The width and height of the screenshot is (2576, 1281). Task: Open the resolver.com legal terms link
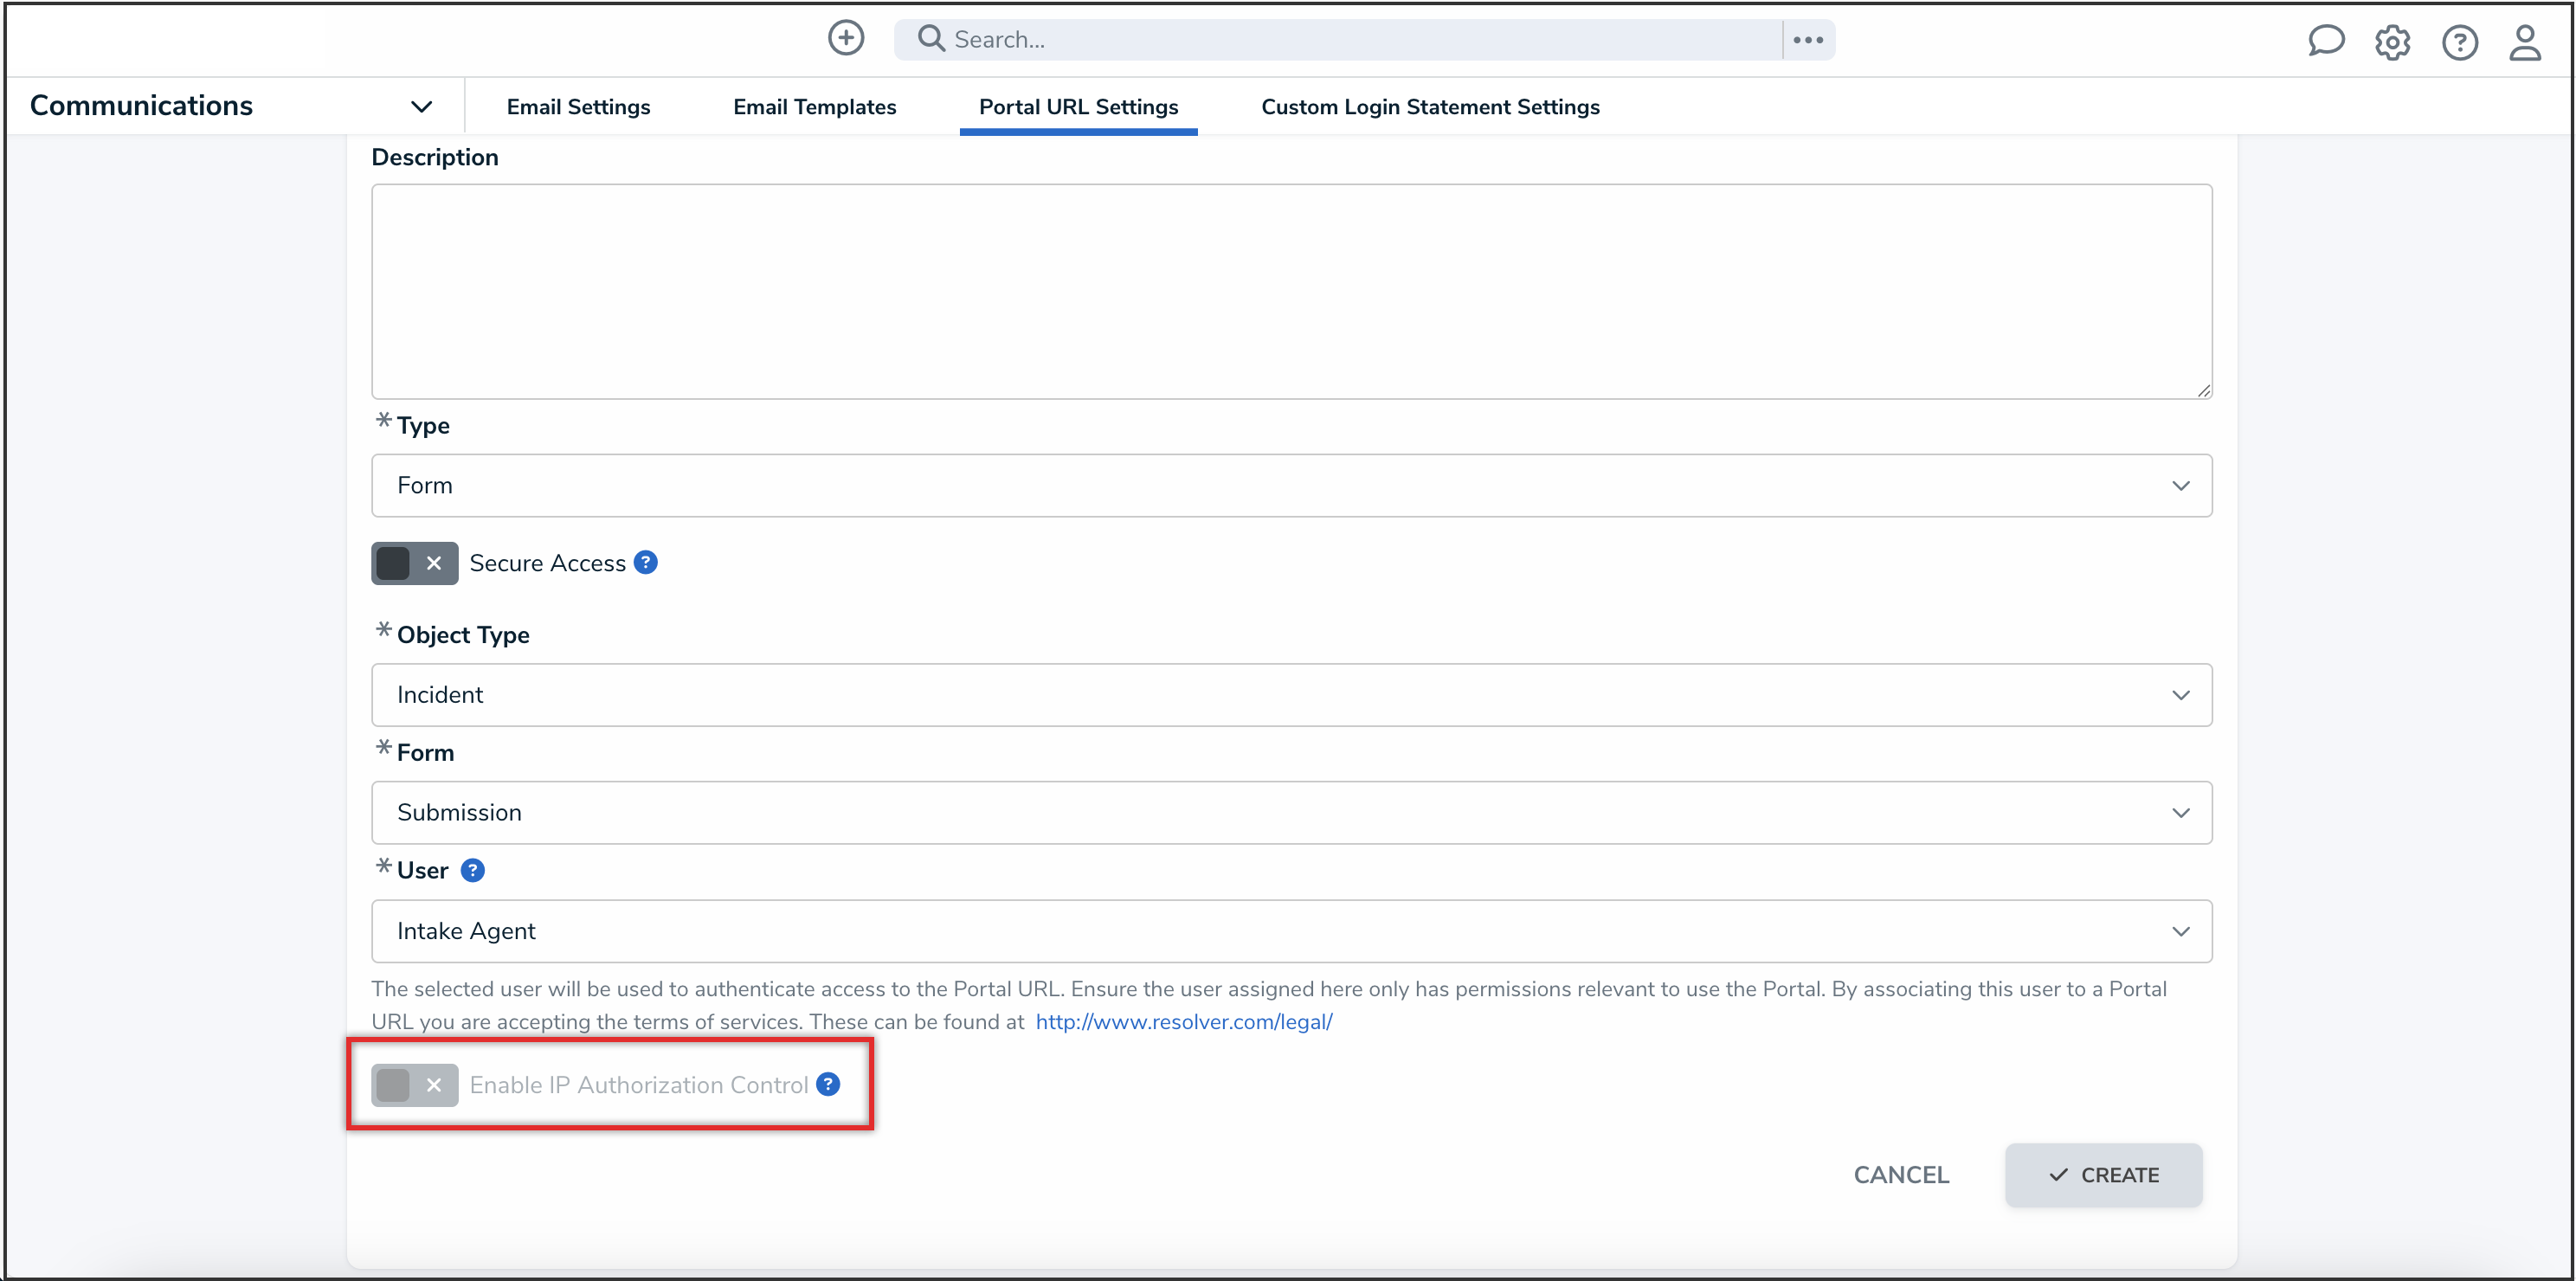(1183, 1021)
